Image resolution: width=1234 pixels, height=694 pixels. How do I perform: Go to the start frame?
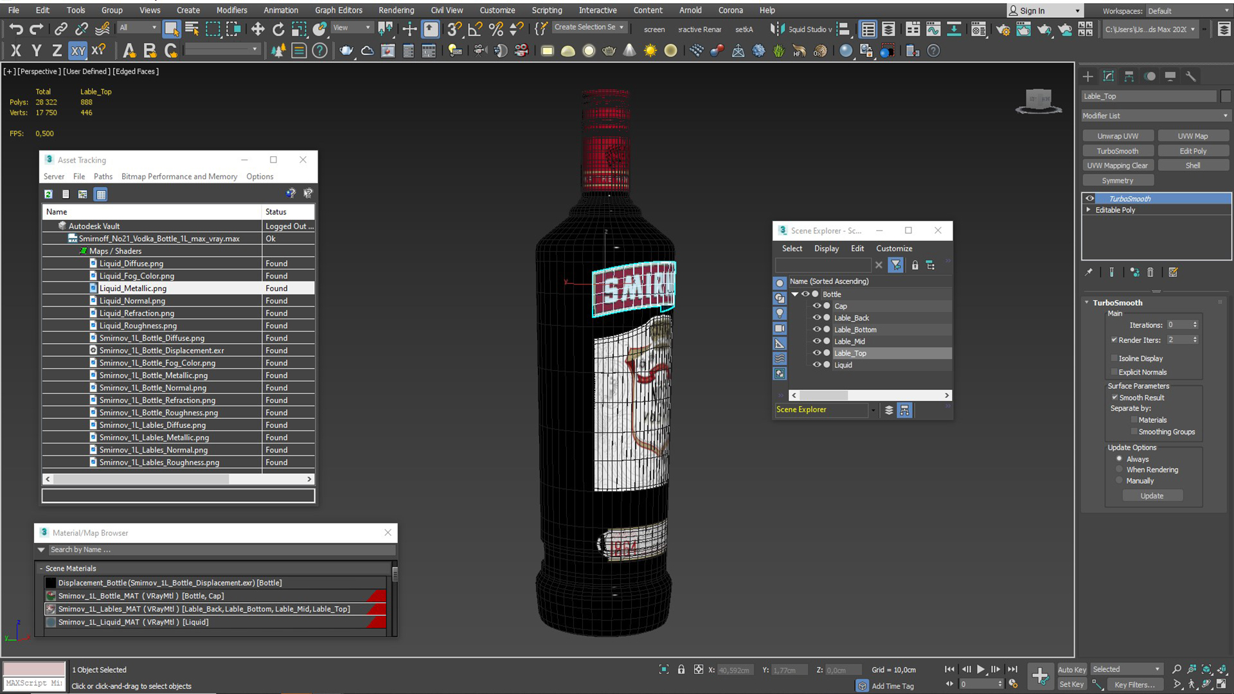click(949, 670)
